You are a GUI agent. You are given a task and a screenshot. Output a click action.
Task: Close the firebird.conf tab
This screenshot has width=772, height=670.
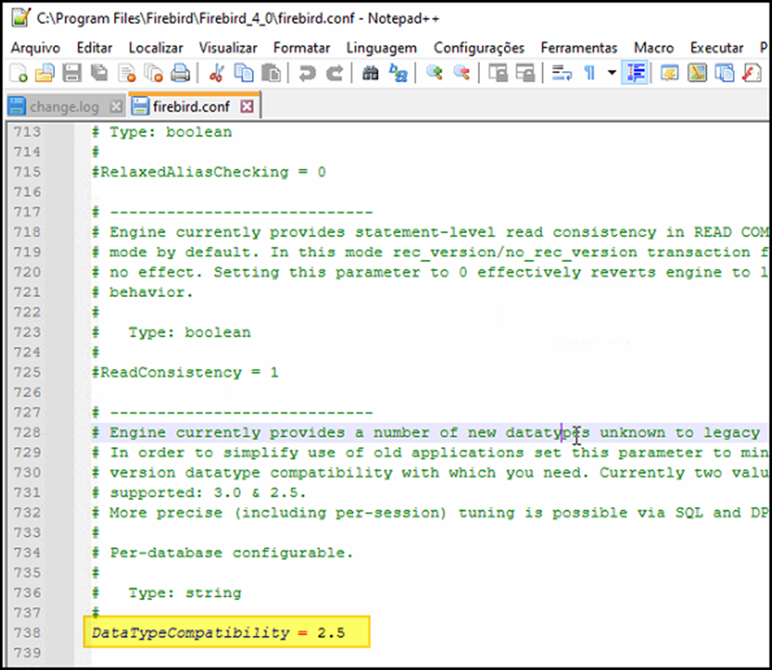[247, 107]
